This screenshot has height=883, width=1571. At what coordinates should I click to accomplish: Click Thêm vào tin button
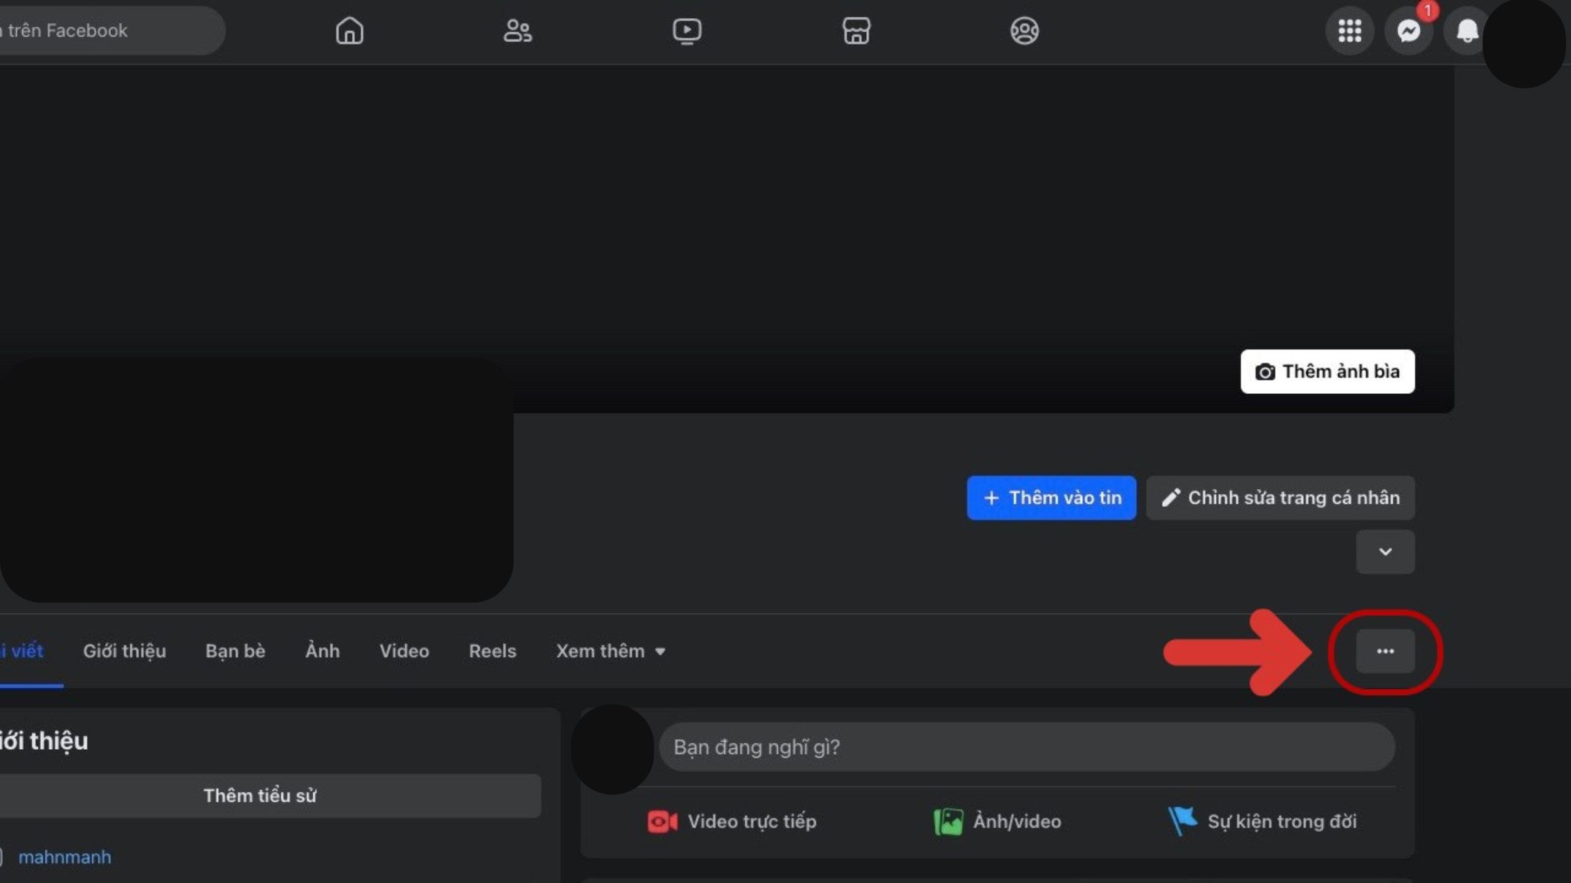1051,498
